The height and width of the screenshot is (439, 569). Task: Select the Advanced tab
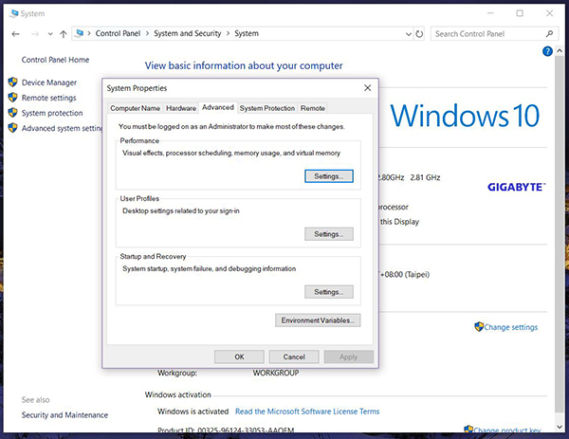click(218, 107)
